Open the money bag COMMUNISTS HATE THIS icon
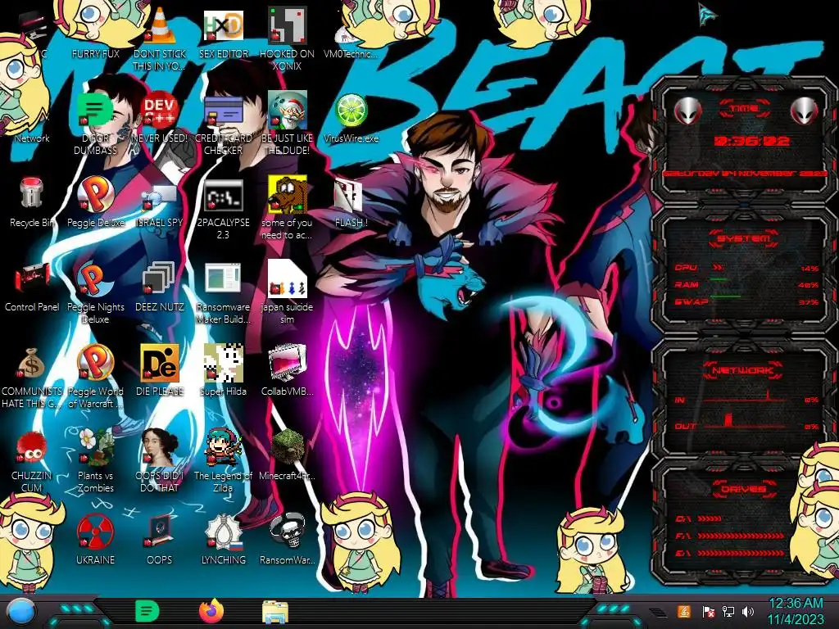The width and height of the screenshot is (839, 629). (32, 364)
